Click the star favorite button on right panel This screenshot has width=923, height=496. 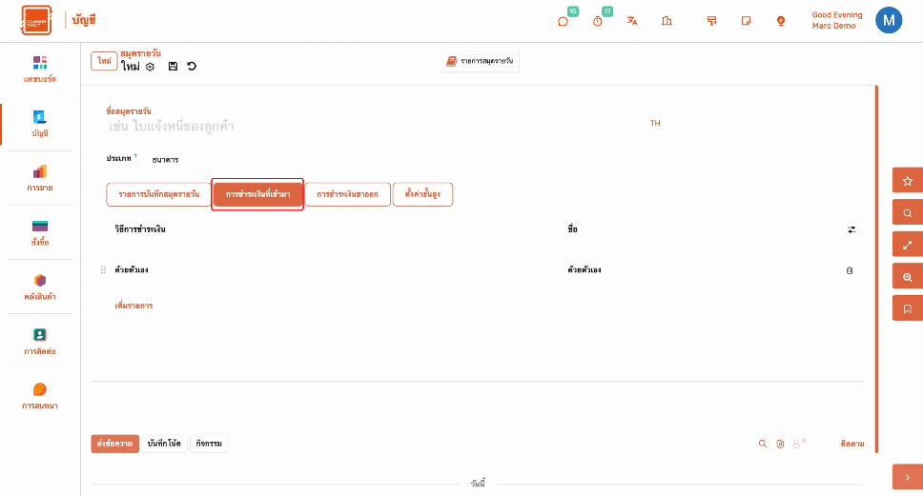tap(907, 181)
